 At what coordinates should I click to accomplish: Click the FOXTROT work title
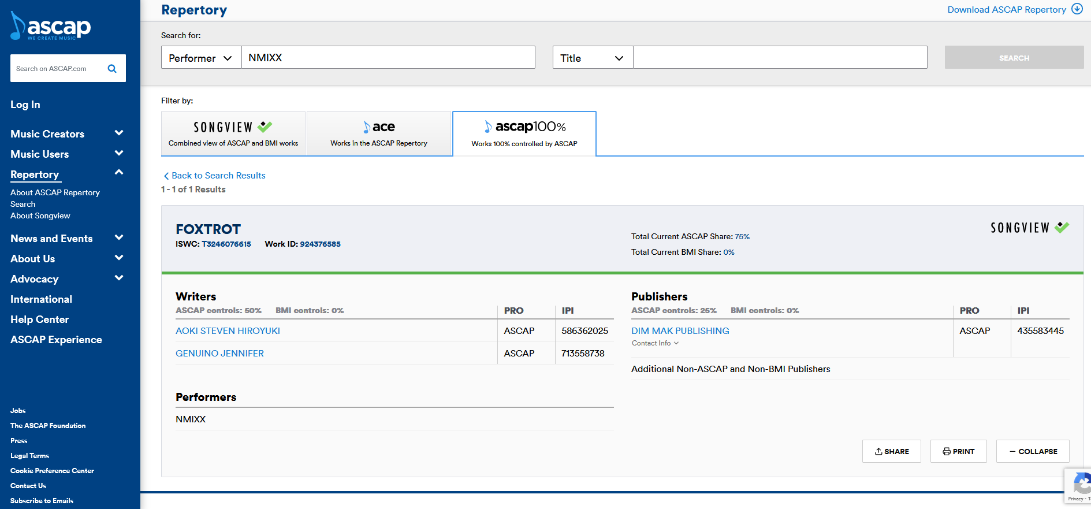pos(208,229)
